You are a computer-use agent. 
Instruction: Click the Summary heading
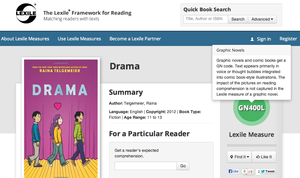(126, 92)
